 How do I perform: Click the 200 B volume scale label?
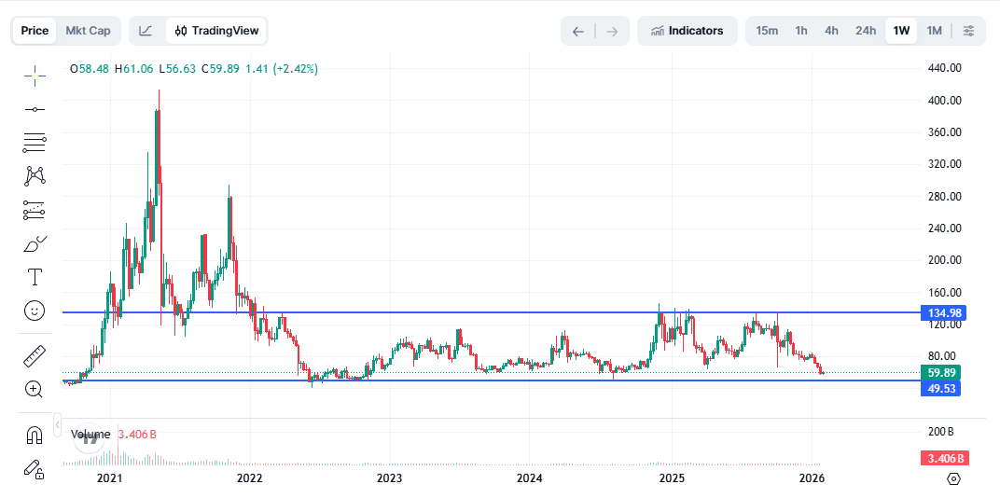[940, 432]
